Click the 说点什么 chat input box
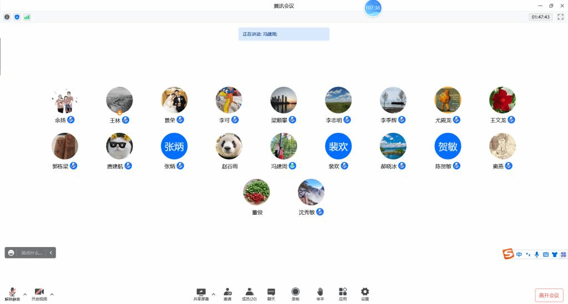 click(x=32, y=253)
